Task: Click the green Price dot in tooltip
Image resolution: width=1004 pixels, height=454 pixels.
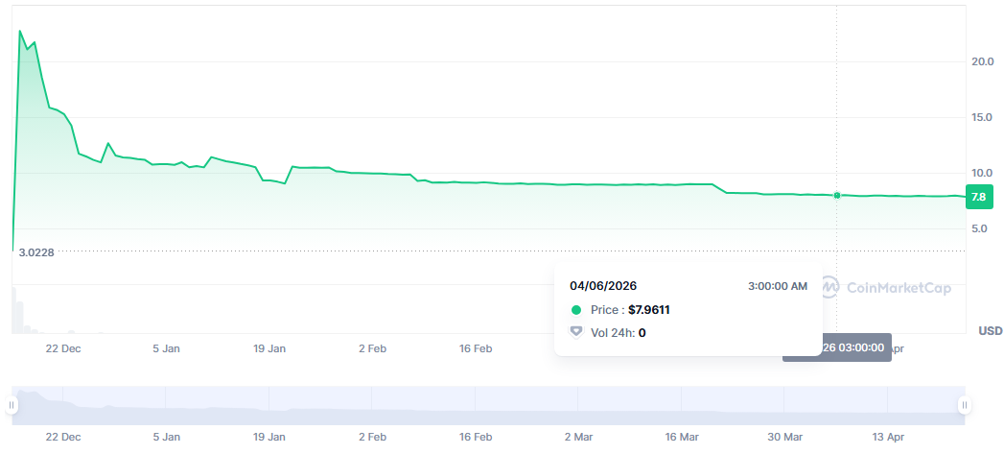Action: [576, 309]
